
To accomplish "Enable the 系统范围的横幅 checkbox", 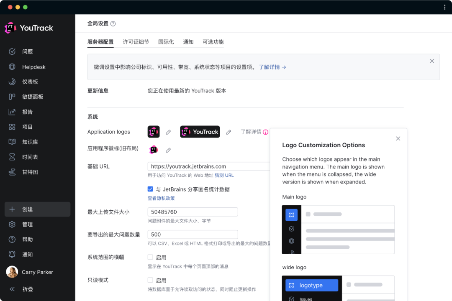I will (150, 257).
